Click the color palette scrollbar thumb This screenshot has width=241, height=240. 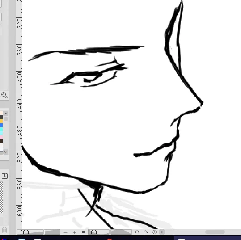6,119
